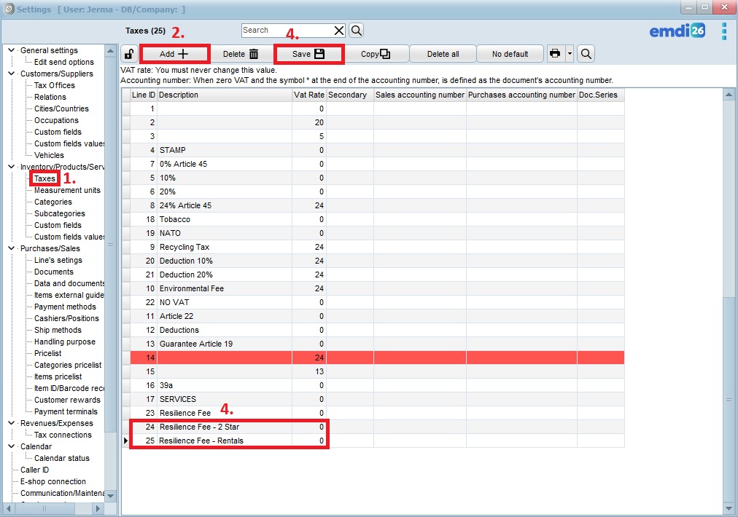Select the Resilience Fee - 2 Star row
738x517 pixels.
377,427
